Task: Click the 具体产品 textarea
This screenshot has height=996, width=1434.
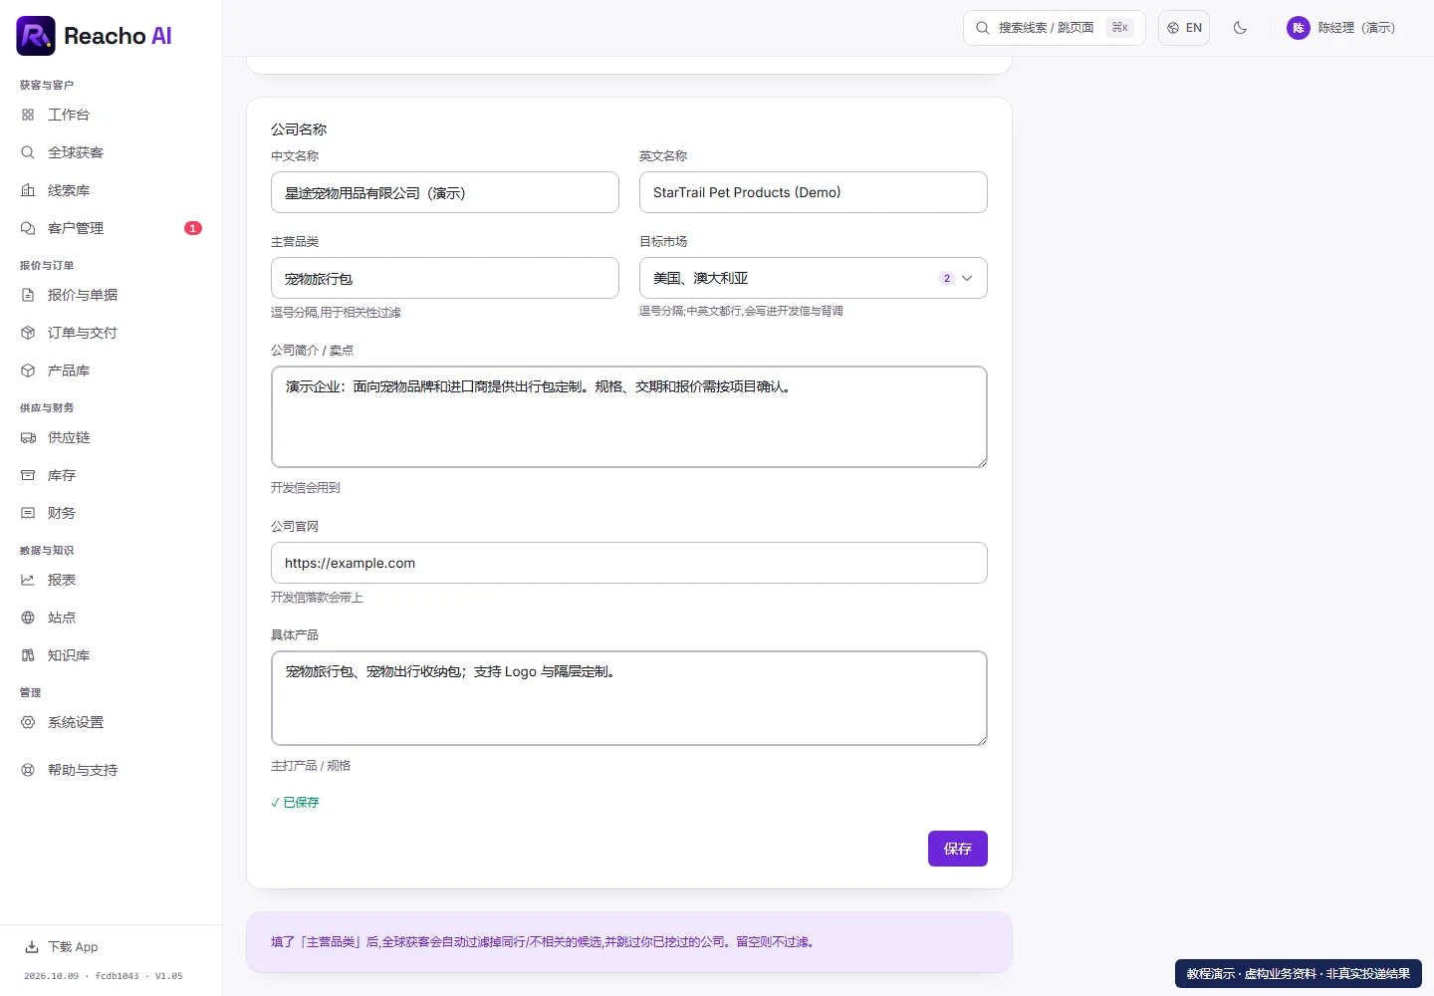Action: click(629, 698)
